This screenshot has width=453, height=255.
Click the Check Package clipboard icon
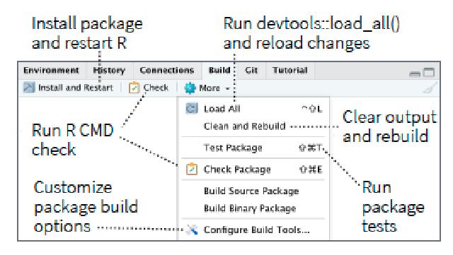pyautogui.click(x=192, y=170)
